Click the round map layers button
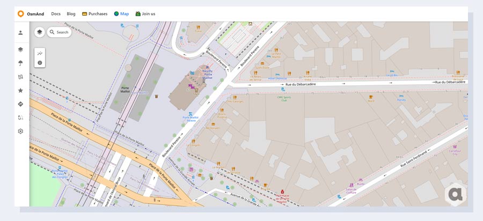The width and height of the screenshot is (483, 221). coord(39,32)
